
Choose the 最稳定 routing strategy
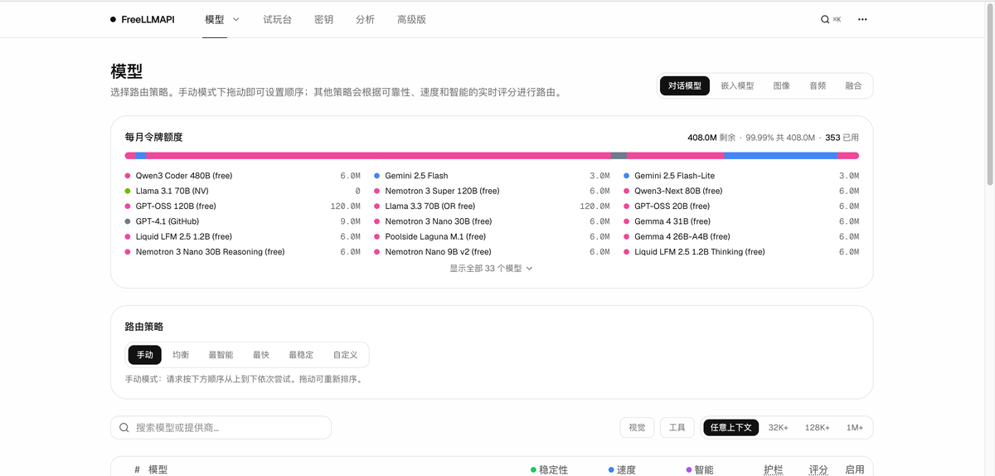point(301,355)
